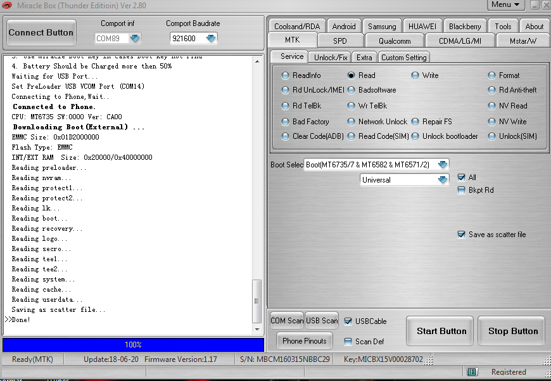The image size is (551, 381).
Task: Click the S/N: MBCM160315NBBC29 status entry
Action: 285,359
